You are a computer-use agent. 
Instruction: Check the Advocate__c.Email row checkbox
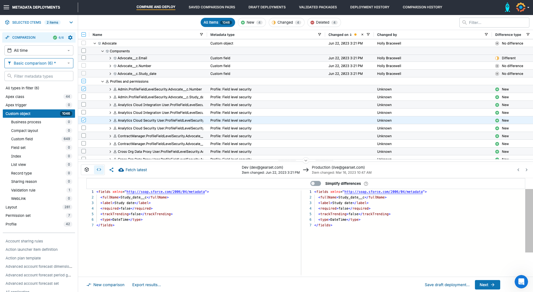pos(84,58)
